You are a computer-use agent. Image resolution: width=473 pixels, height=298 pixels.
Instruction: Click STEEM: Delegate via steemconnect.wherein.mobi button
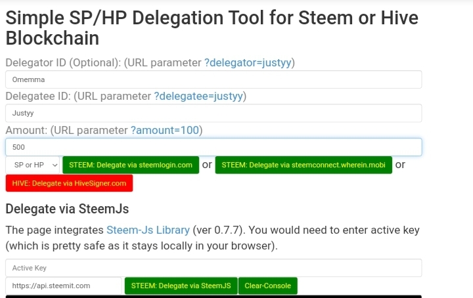304,165
